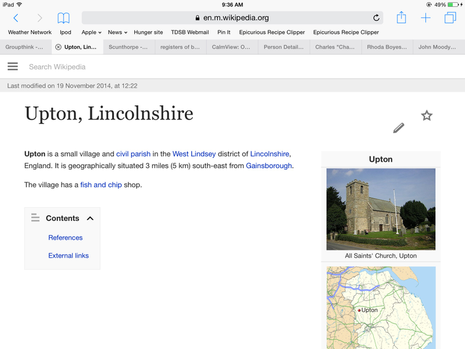Viewport: 465px width, 349px height.
Task: Follow the Lincolnshire link
Action: tap(270, 154)
